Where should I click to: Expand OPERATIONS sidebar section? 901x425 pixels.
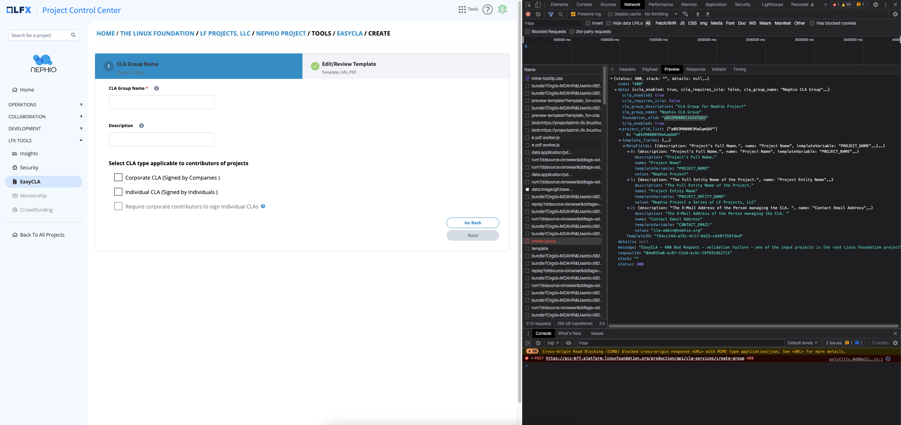point(45,105)
